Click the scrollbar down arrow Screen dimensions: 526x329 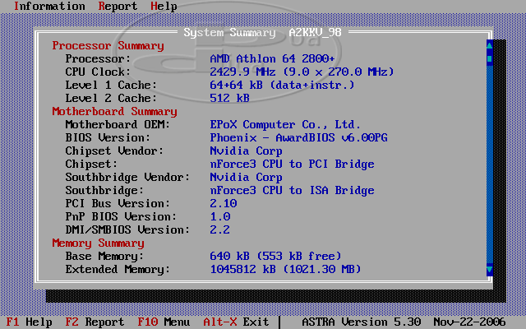click(x=490, y=269)
